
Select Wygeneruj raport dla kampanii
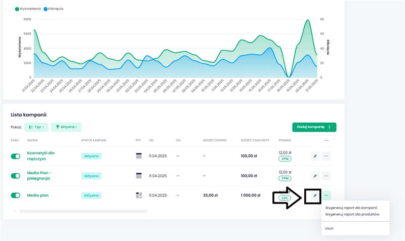pyautogui.click(x=351, y=208)
